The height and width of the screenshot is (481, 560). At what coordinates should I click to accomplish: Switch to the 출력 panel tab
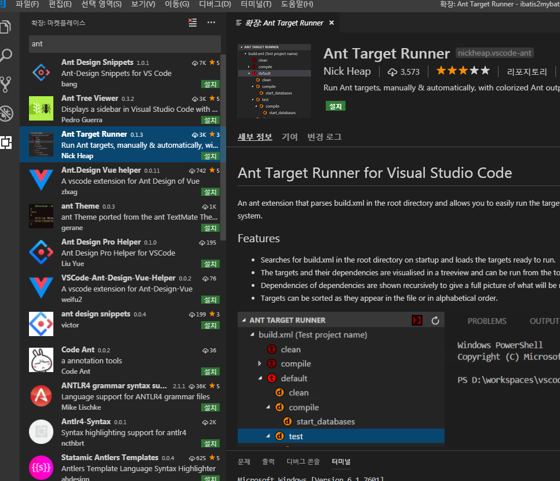[268, 462]
